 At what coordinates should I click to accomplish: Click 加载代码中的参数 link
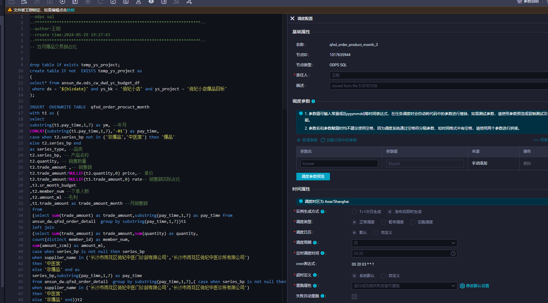tap(339, 140)
